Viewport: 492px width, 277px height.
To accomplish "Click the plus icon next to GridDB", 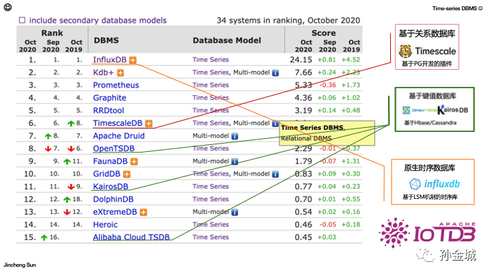I will (126, 174).
